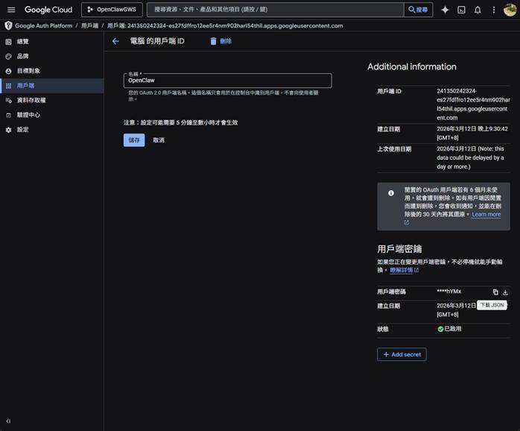
Task: Open the notifications bell
Action: [478, 10]
